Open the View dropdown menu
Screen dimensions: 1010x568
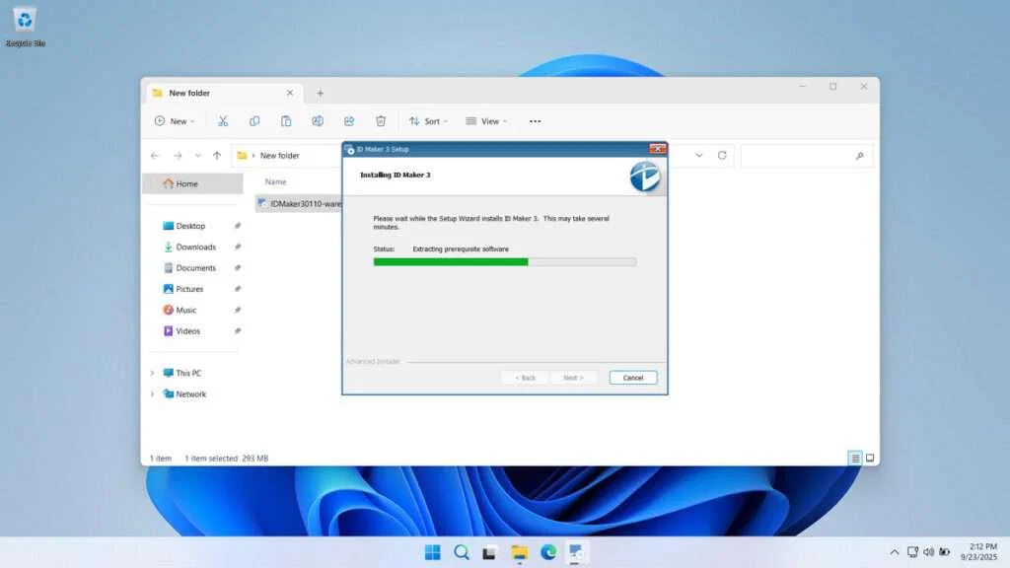click(486, 120)
